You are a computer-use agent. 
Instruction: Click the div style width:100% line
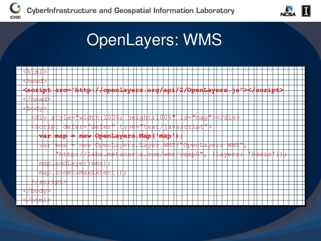135,118
